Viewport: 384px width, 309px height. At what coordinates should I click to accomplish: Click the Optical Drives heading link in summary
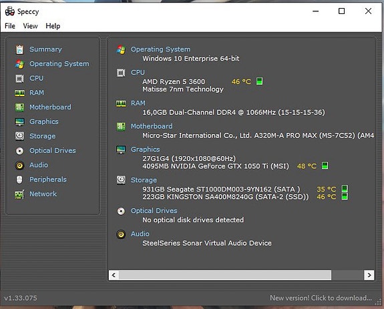click(x=154, y=211)
